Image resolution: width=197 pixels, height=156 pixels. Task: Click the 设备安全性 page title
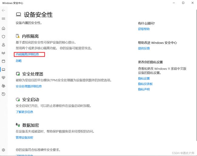point(38,15)
